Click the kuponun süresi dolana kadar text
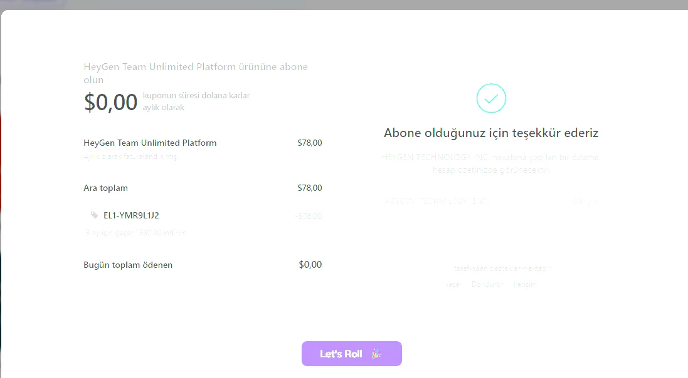Viewport: 688px width, 378px height. click(x=196, y=96)
